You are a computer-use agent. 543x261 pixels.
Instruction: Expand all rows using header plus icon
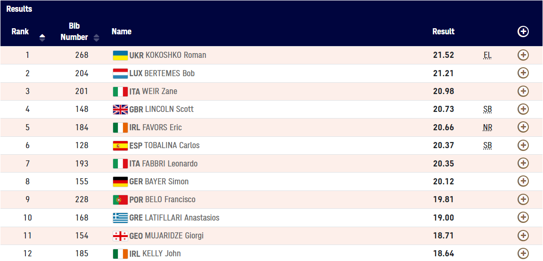(x=523, y=32)
